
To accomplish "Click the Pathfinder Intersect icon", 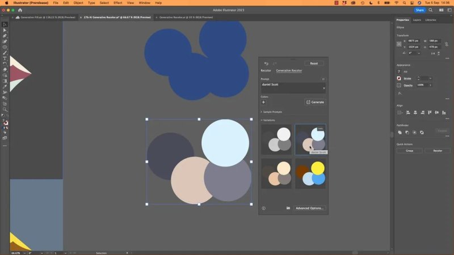I will pos(414,133).
